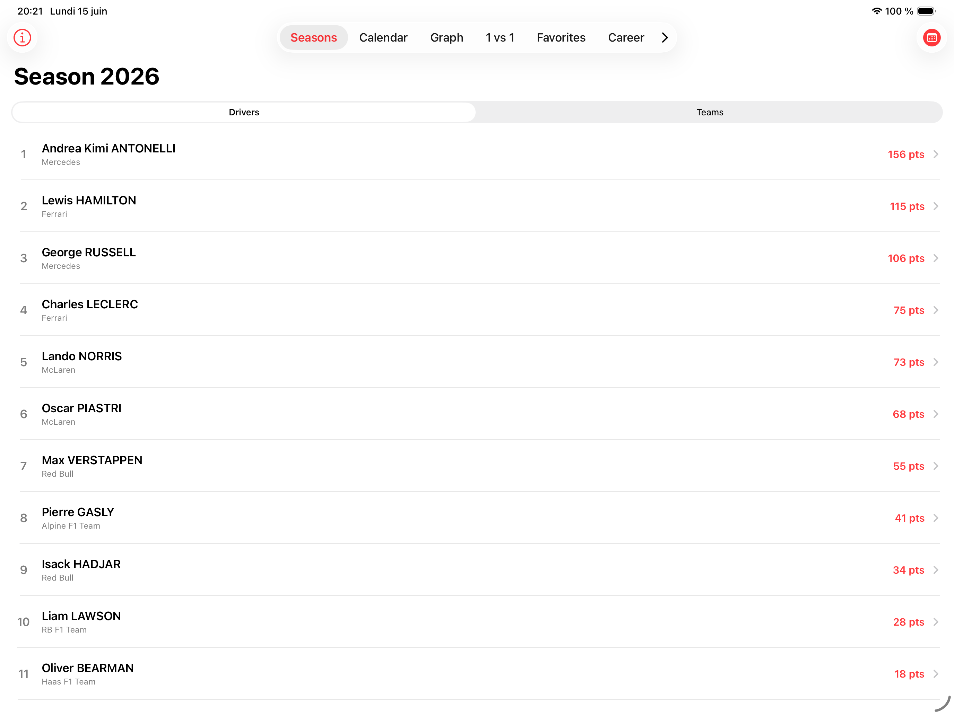The width and height of the screenshot is (954, 715).
Task: Select driver Lewis HAMILTON
Action: coord(89,201)
